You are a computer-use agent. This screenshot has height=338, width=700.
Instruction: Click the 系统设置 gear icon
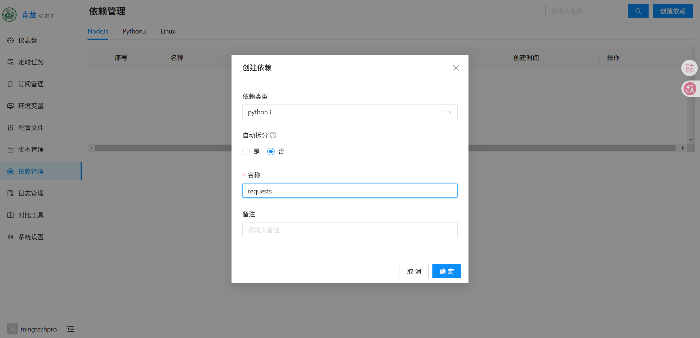point(11,237)
